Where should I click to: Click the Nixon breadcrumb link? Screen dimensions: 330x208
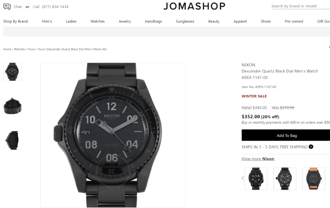click(32, 49)
